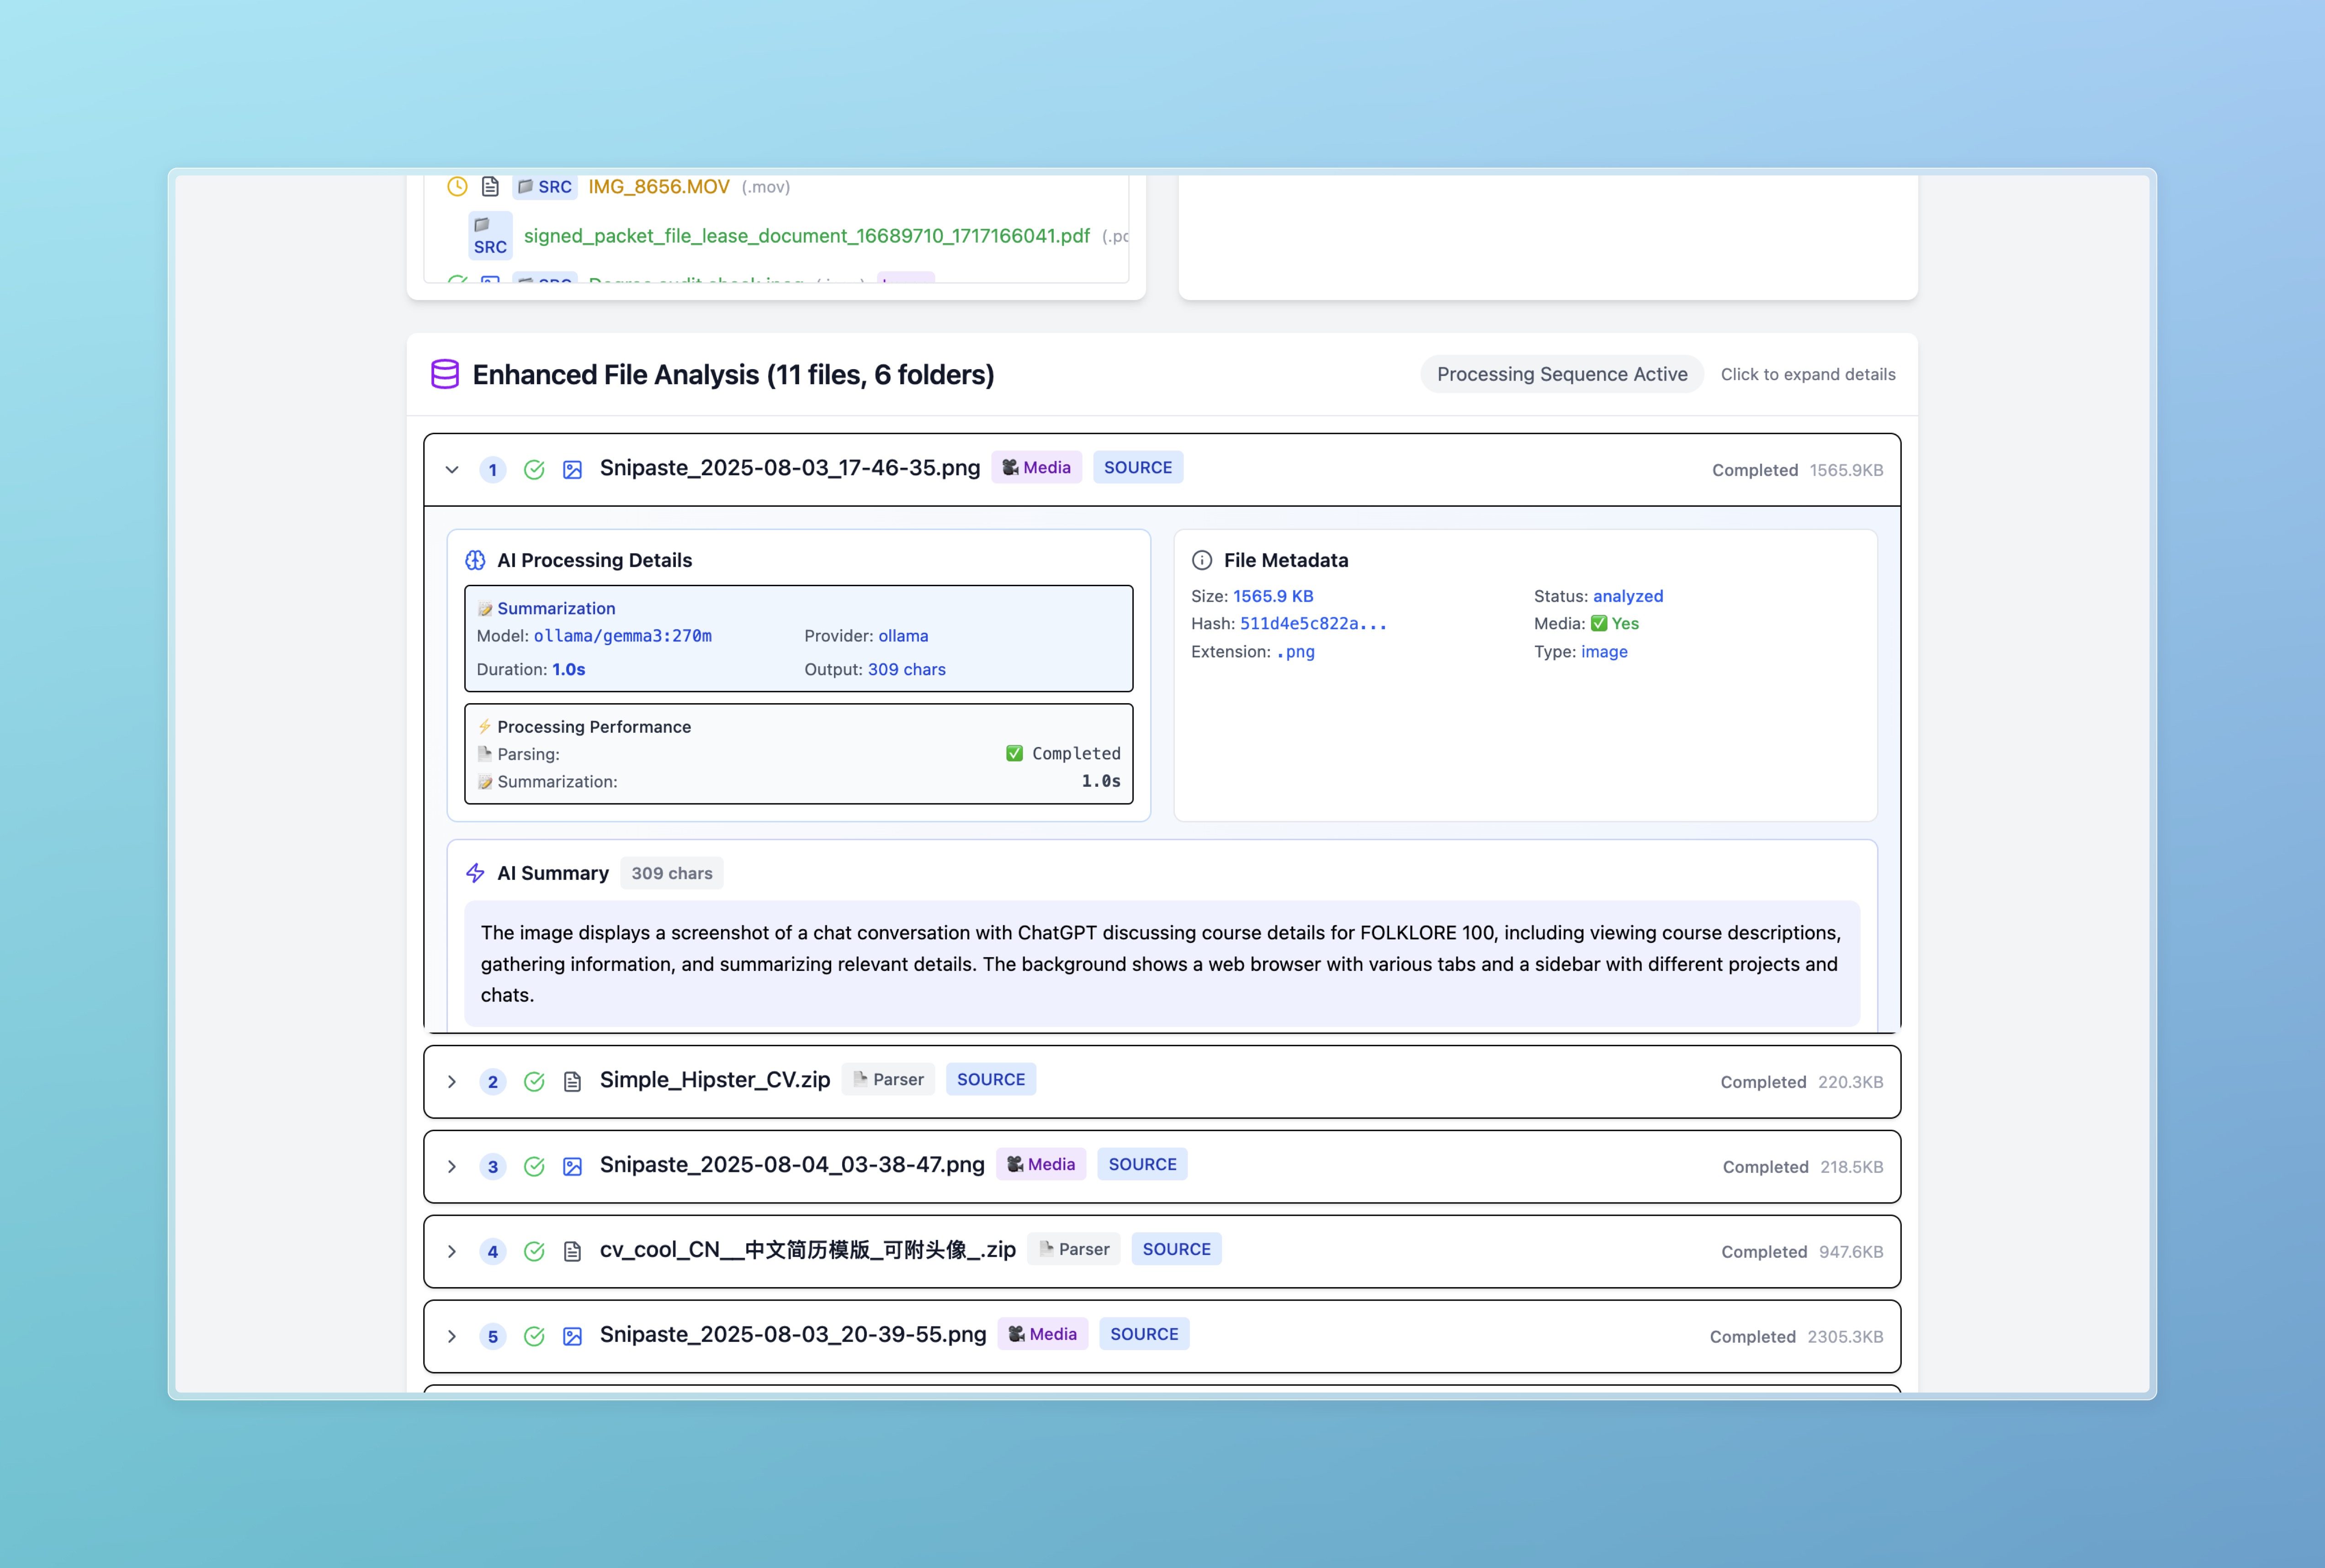Click the green check status on row 3
Image resolution: width=2325 pixels, height=1568 pixels.
coord(534,1167)
